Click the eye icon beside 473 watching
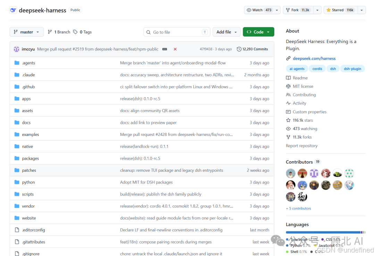Image resolution: width=375 pixels, height=256 pixels. [289, 129]
